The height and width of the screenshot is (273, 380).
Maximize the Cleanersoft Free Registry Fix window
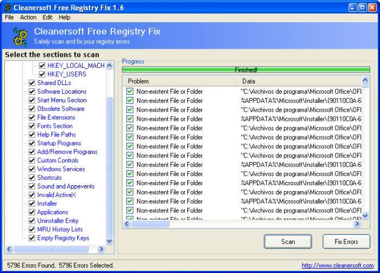362,8
